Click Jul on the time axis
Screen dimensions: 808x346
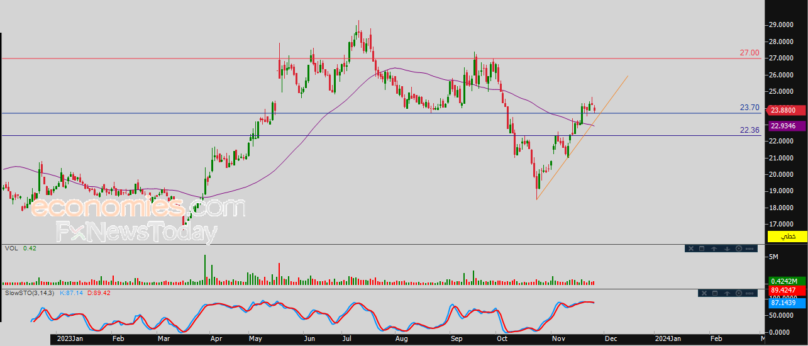(x=346, y=338)
